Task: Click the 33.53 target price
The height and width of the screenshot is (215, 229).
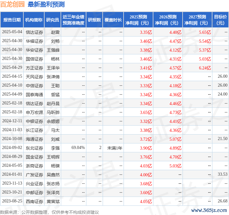Action: tap(223, 174)
